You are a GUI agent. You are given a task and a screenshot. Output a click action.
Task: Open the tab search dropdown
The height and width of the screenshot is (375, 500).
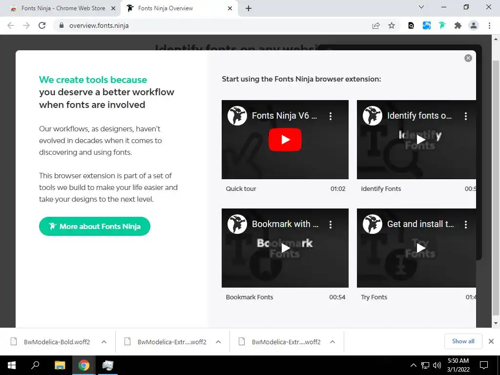[421, 7]
